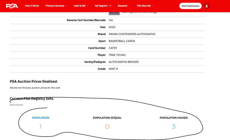
Task: Open Pricing & Services menu
Action: tap(55, 6)
